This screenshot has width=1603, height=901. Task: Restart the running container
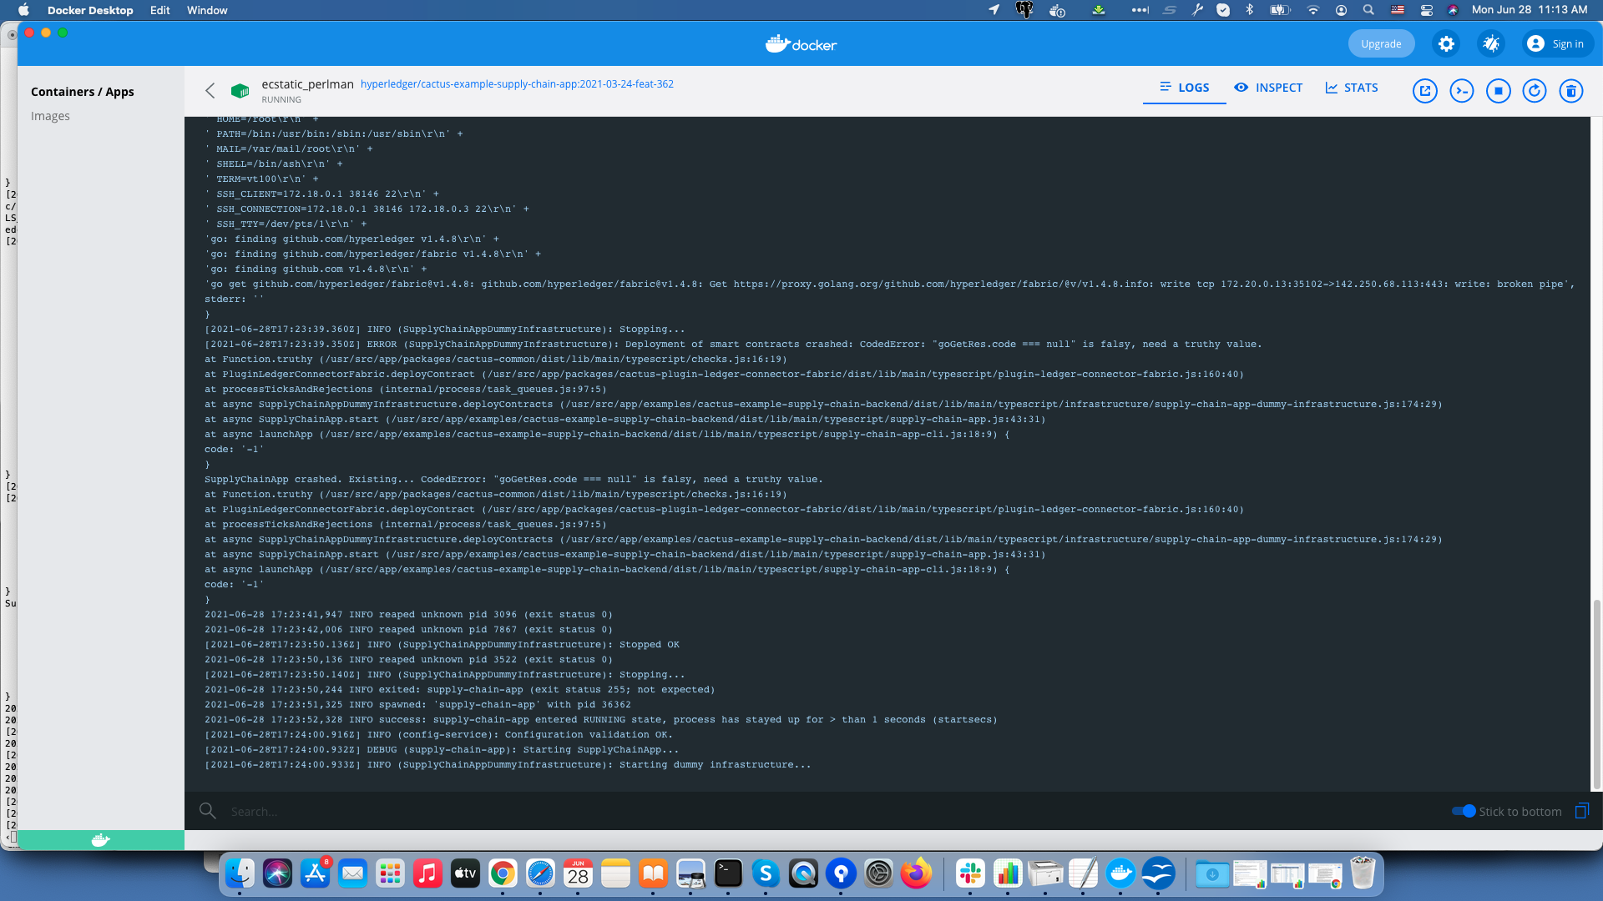[1535, 91]
